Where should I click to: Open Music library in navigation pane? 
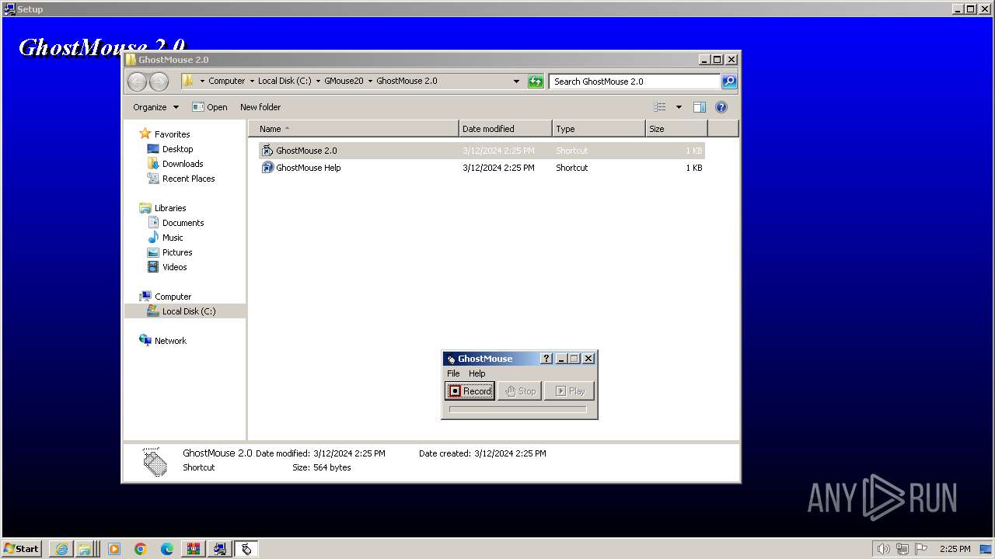pyautogui.click(x=173, y=238)
